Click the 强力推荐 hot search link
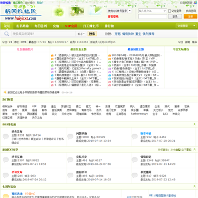The height and width of the screenshot is (198, 198). click(x=148, y=34)
